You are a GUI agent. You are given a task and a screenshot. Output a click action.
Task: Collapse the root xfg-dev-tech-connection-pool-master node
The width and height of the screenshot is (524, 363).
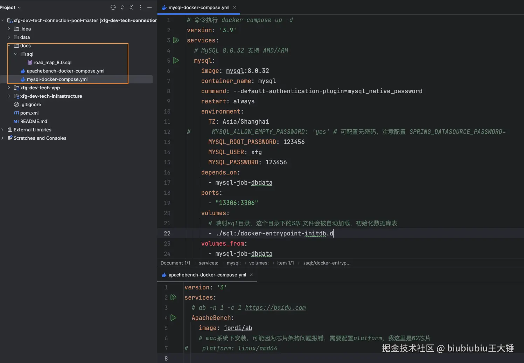3,20
